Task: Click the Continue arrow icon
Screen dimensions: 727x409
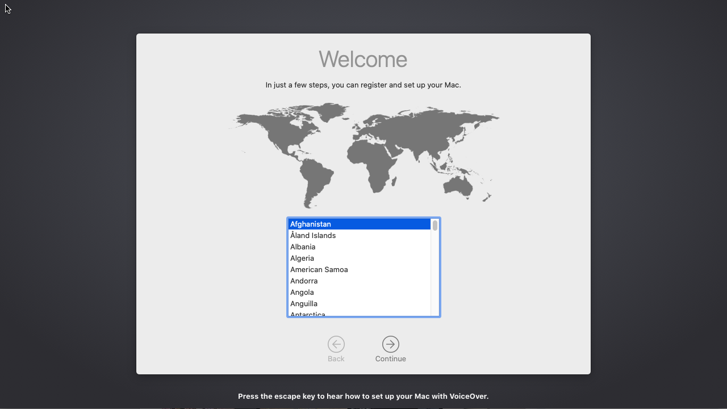Action: [x=390, y=344]
